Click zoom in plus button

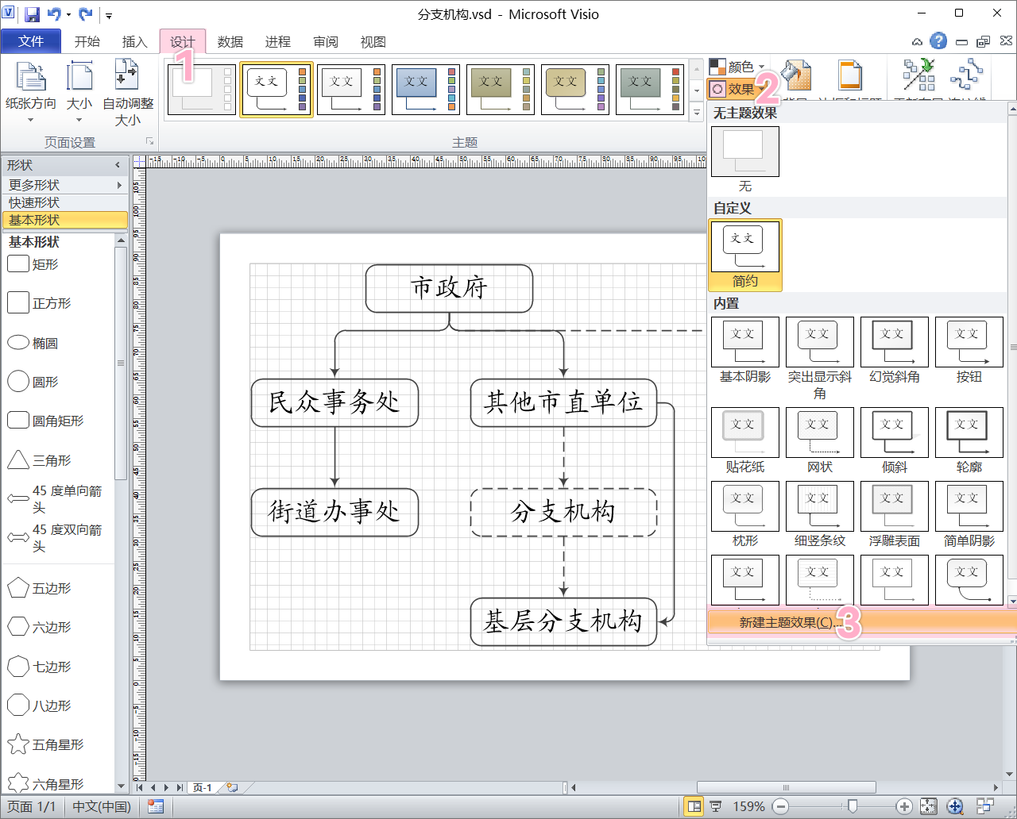(904, 806)
